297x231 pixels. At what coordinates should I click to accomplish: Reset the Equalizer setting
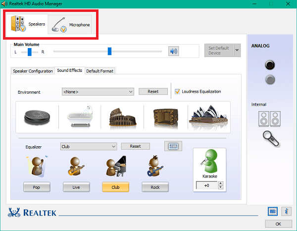coord(135,146)
